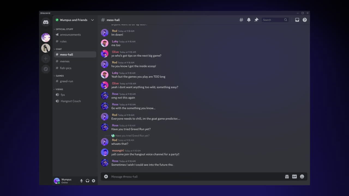Viewport: 349px width, 196px height.
Task: Show pinned messages
Action: (256, 20)
